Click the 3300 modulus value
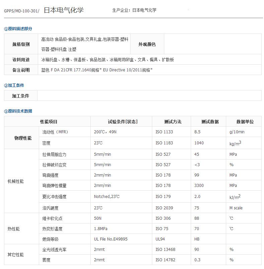The height and width of the screenshot is (269, 264). point(199,186)
